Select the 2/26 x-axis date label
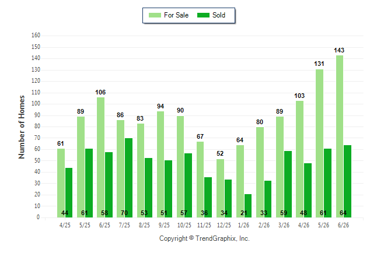 click(264, 225)
